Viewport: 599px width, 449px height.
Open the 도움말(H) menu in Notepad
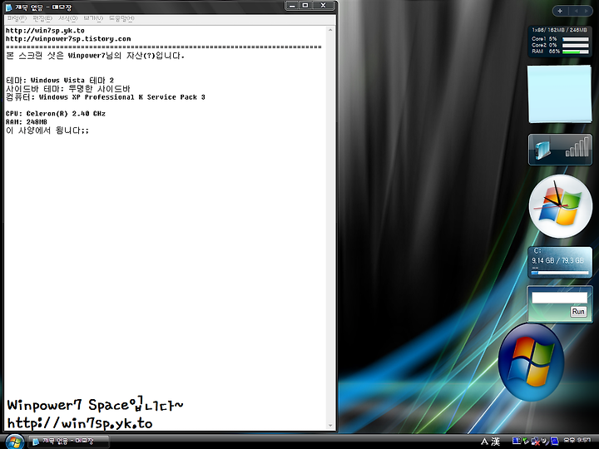[x=121, y=18]
